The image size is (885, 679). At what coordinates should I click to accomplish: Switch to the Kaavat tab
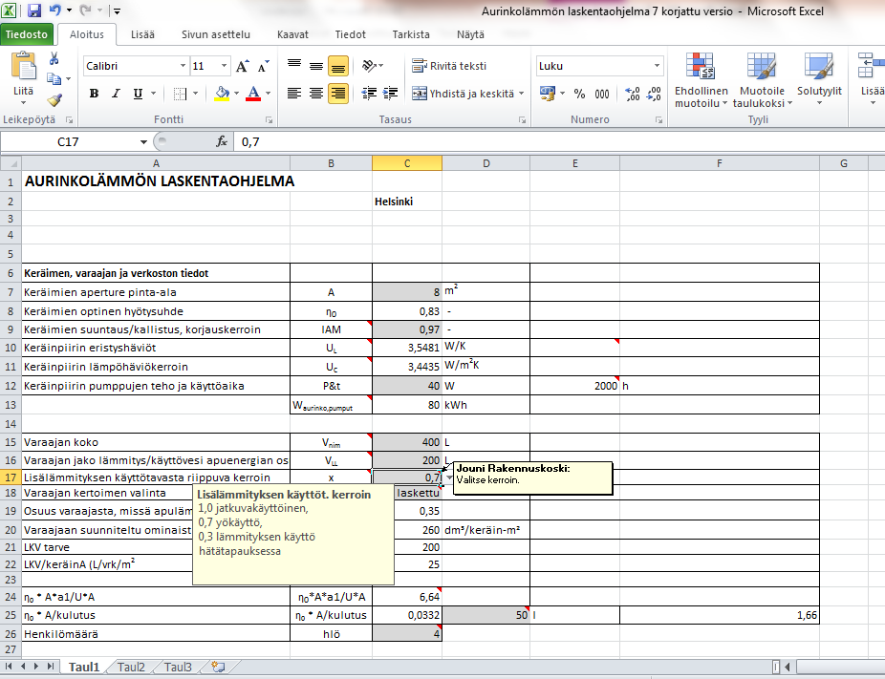pyautogui.click(x=293, y=34)
